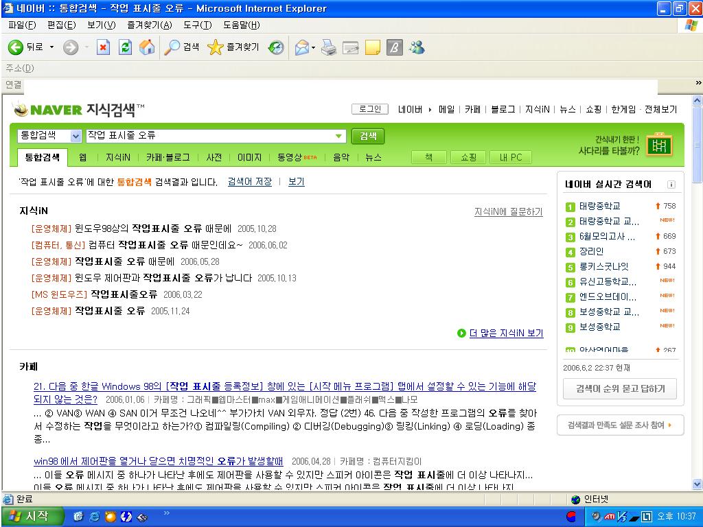This screenshot has height=527, width=703.
Task: Open the 즐겨찾기(A) menu
Action: tap(150, 25)
